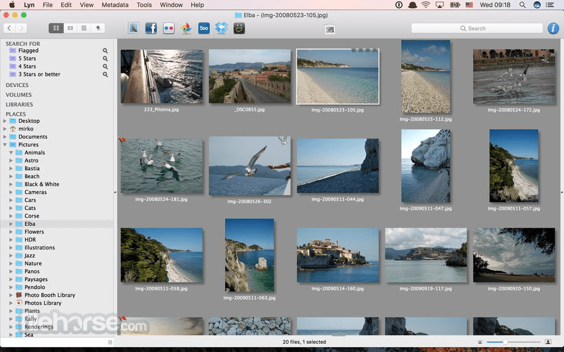Expand the Documents folder arrow
564x352 pixels.
coord(5,137)
